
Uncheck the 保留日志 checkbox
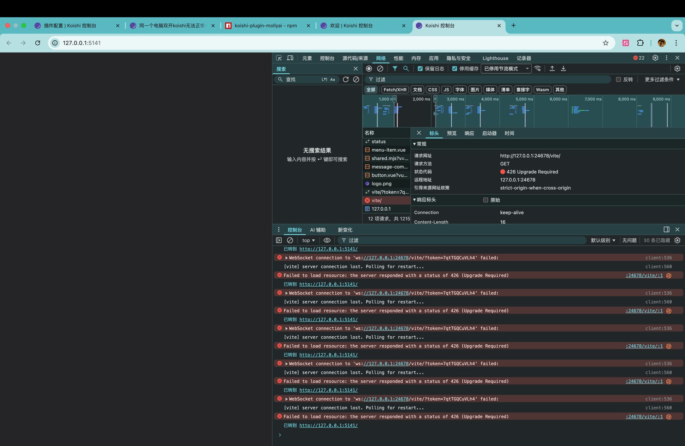(x=420, y=69)
